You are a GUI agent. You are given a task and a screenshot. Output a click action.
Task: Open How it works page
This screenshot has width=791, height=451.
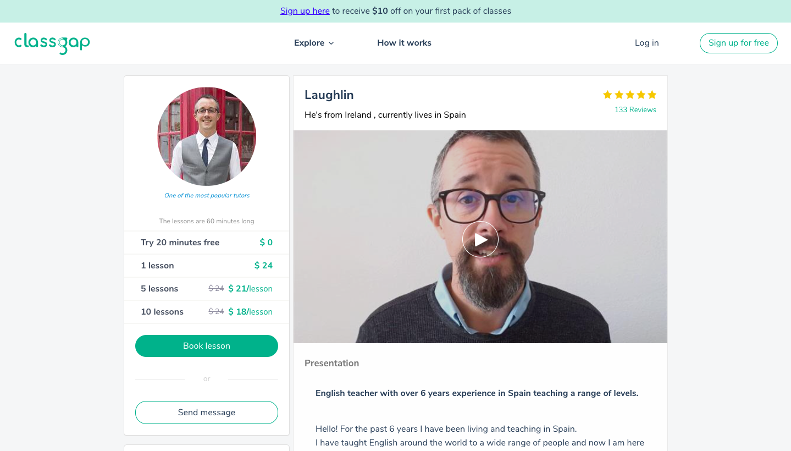click(404, 43)
